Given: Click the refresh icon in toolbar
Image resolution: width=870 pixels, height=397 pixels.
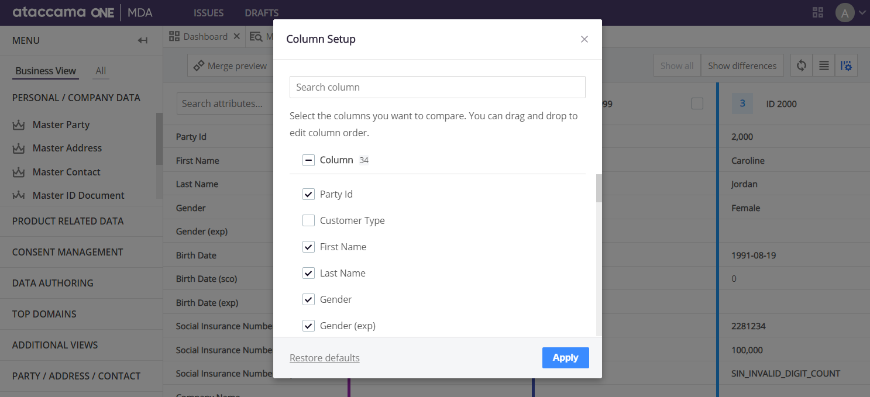Looking at the screenshot, I should (x=802, y=65).
